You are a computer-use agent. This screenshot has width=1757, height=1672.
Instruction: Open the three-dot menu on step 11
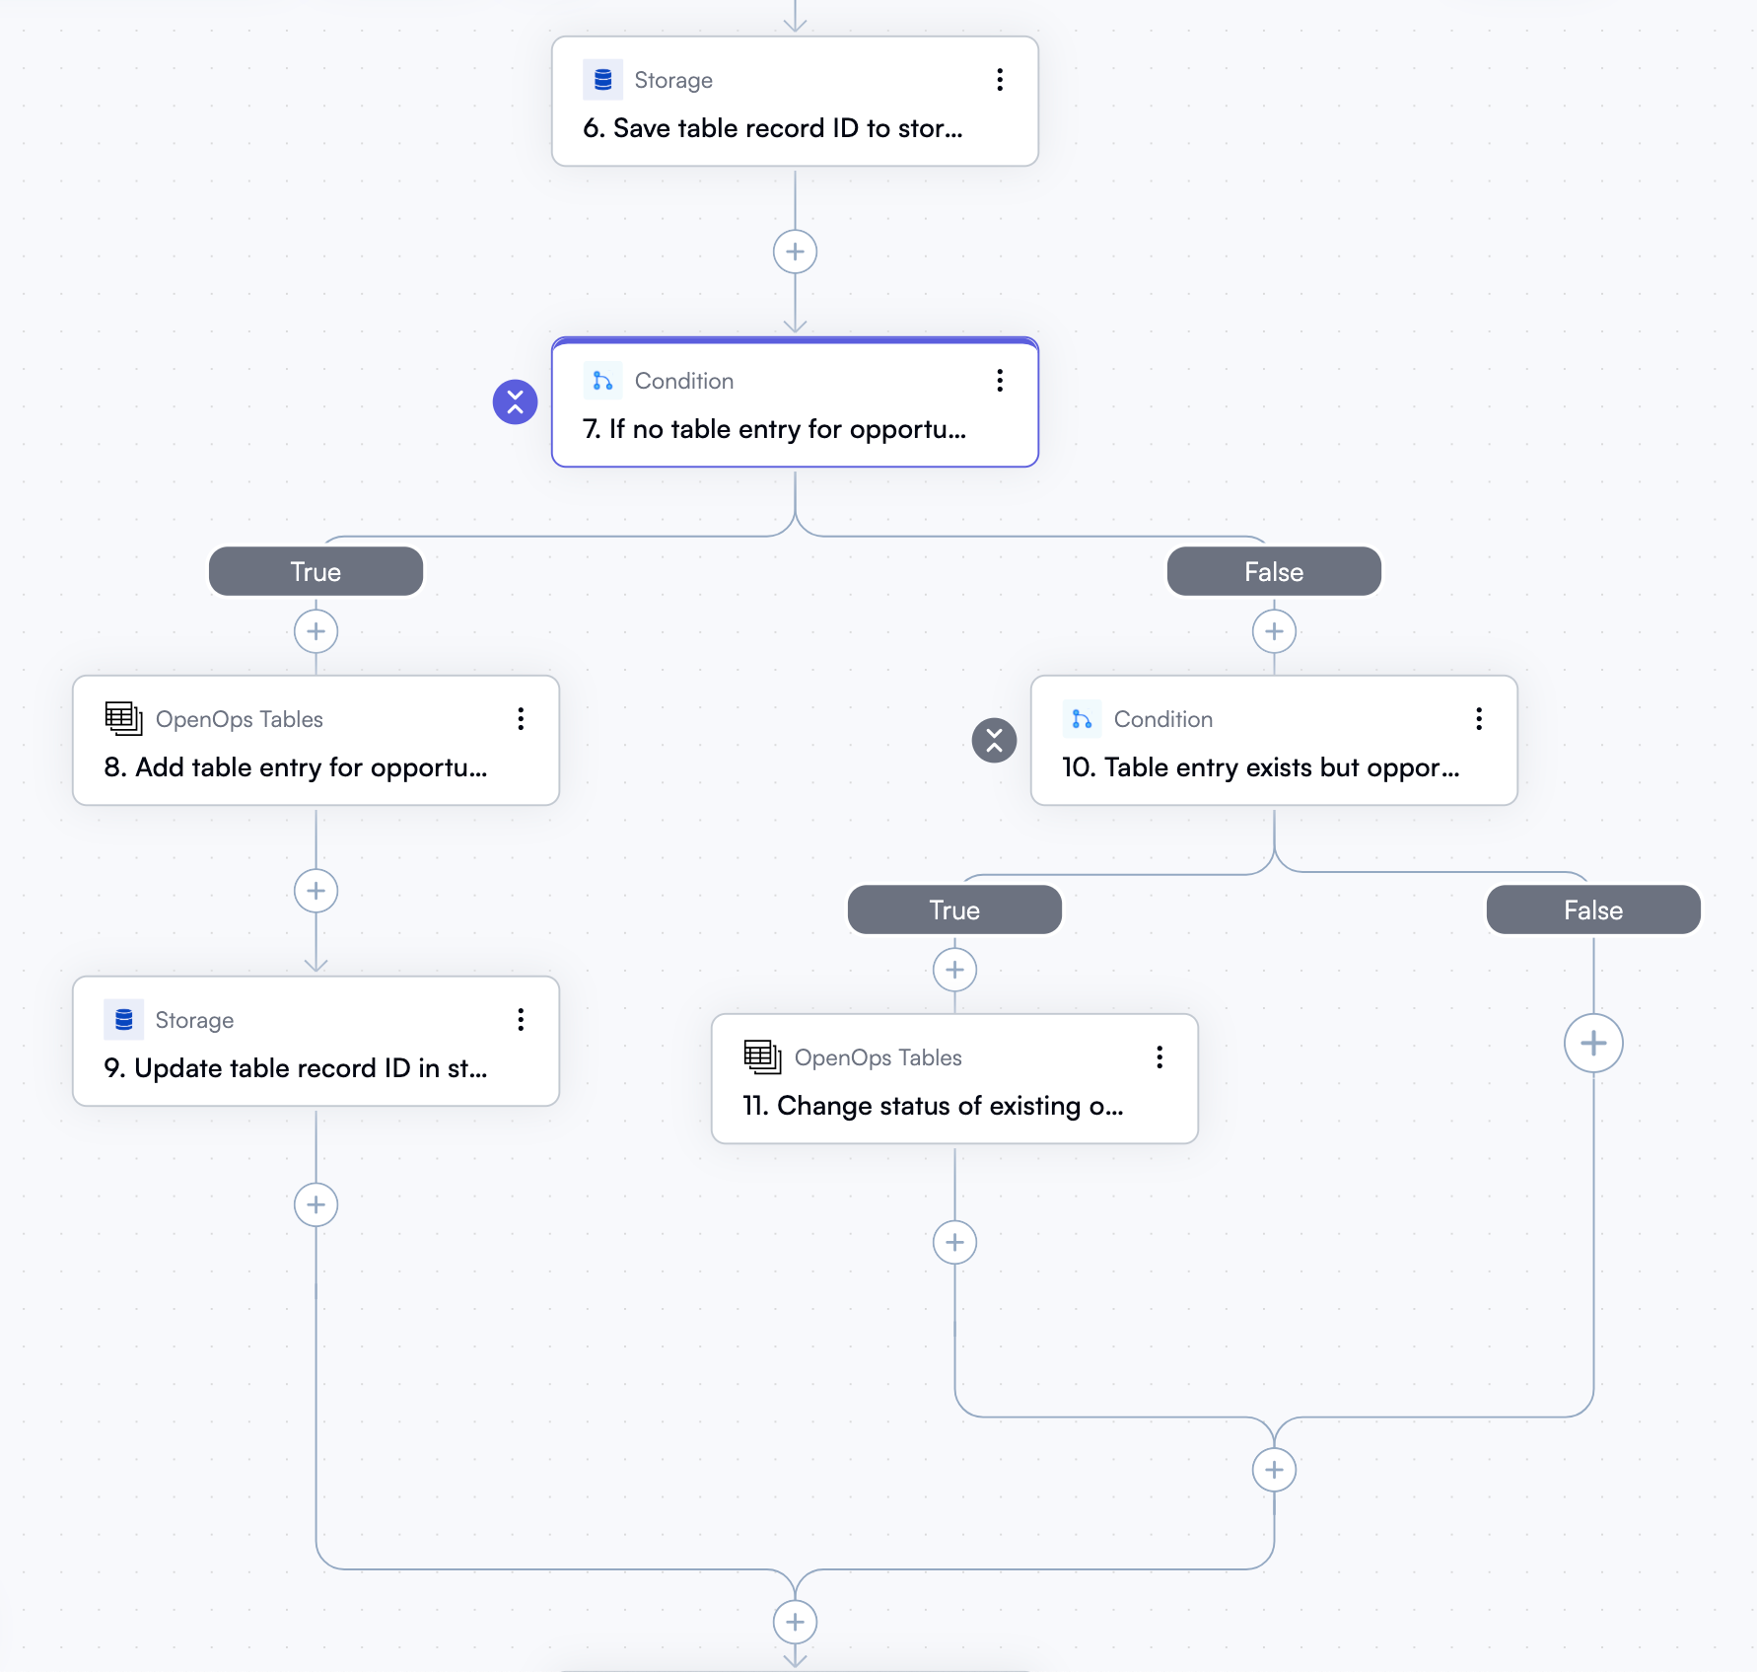(x=1159, y=1057)
